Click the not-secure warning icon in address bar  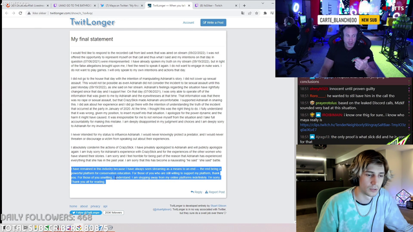(29, 13)
